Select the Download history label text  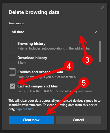(32, 58)
